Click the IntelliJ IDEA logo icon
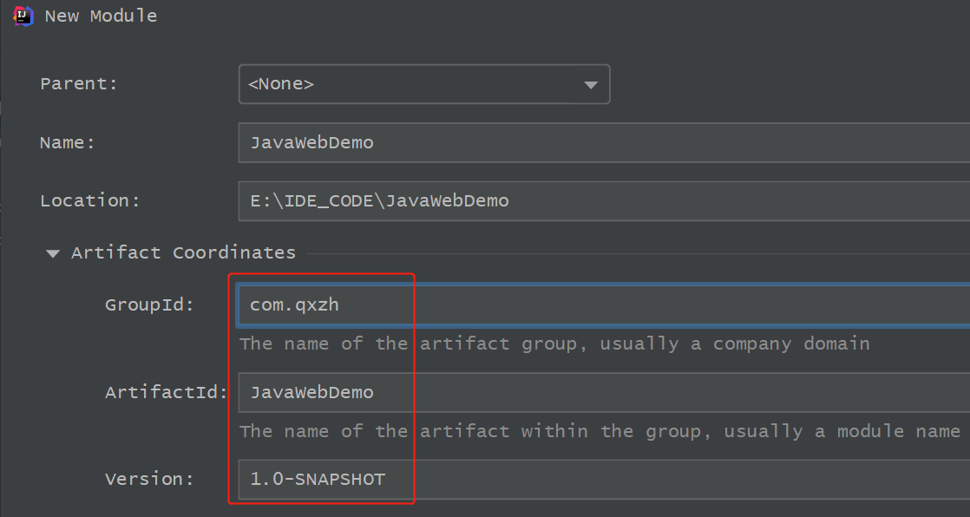 (x=23, y=16)
